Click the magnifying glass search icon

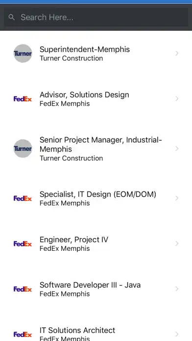pos(12,17)
